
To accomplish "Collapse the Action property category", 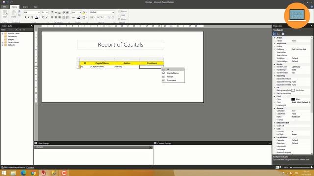I will pos(275,38).
